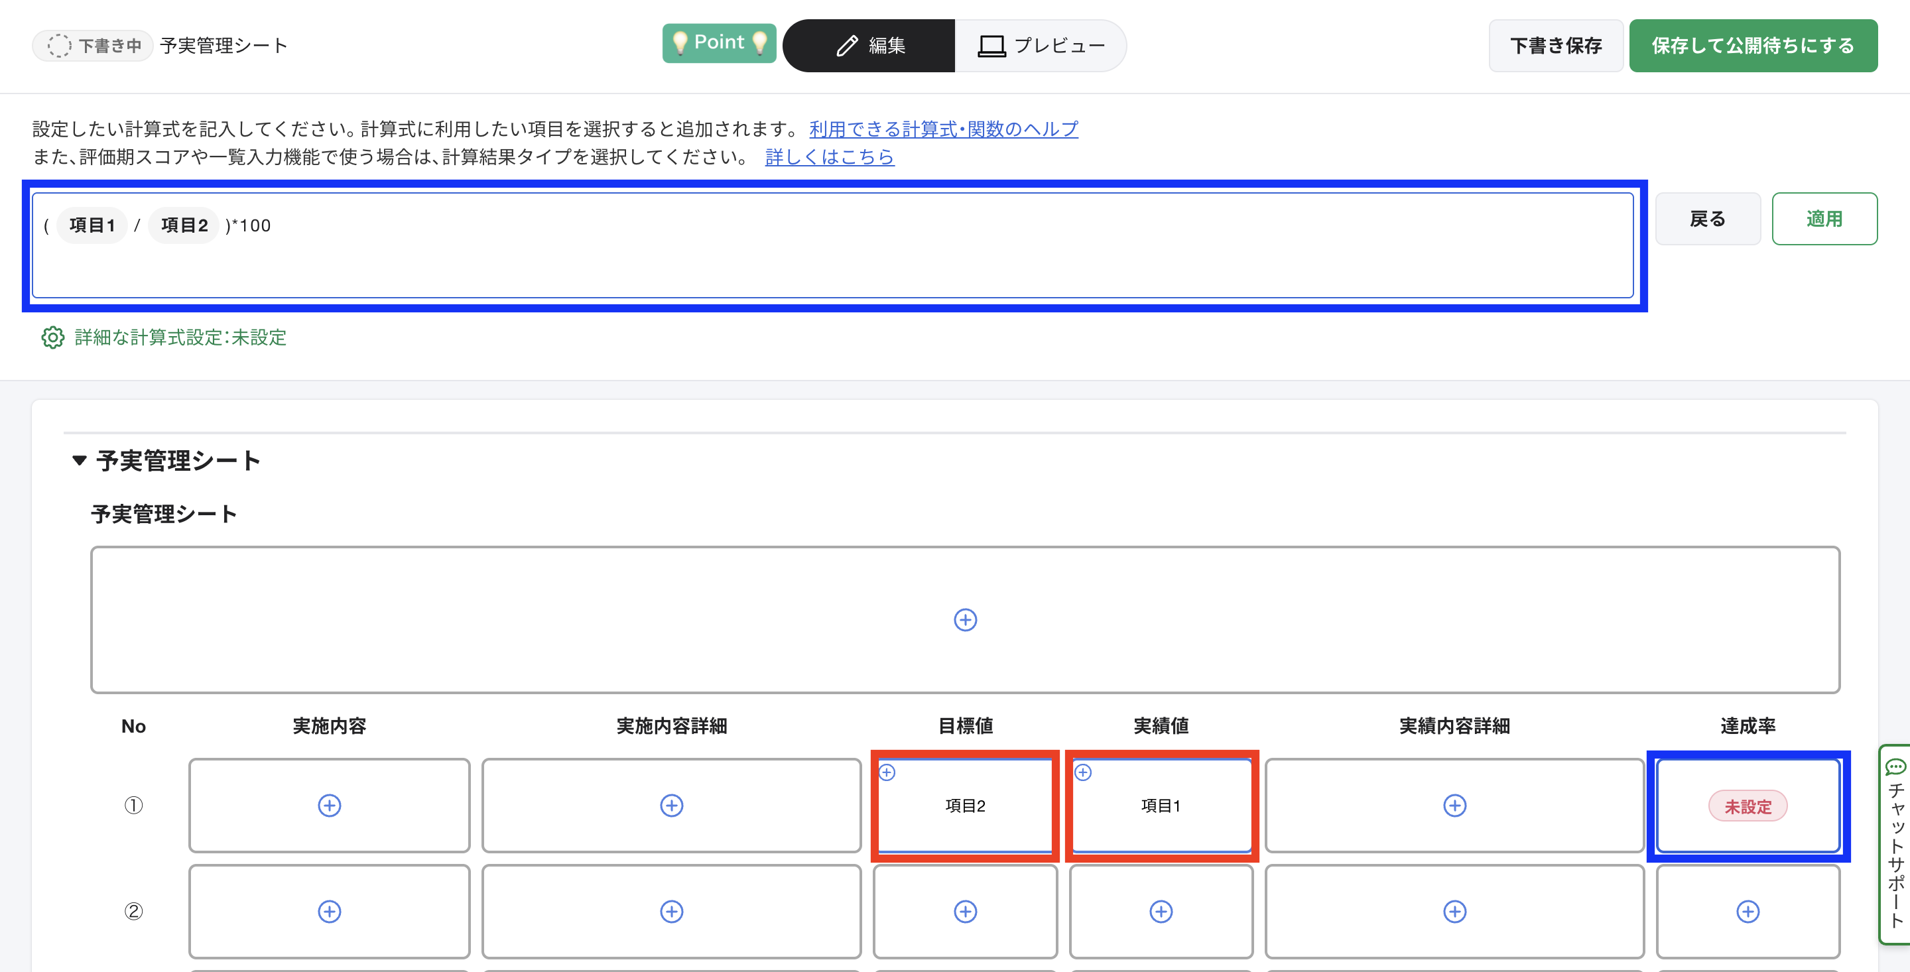The image size is (1910, 972).
Task: Open the チャットサポート side tab
Action: point(1895,844)
